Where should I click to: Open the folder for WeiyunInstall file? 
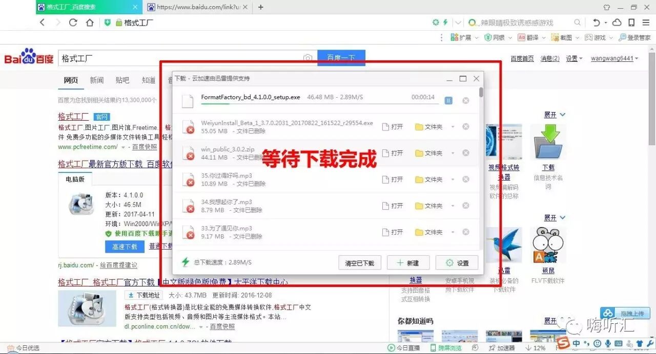pyautogui.click(x=428, y=127)
